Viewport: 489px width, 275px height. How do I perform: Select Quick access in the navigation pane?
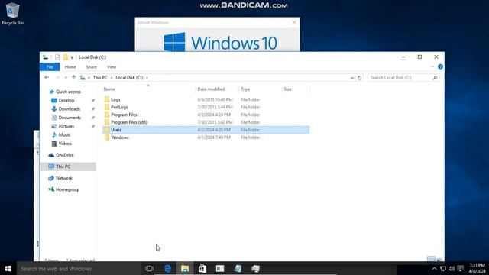68,92
